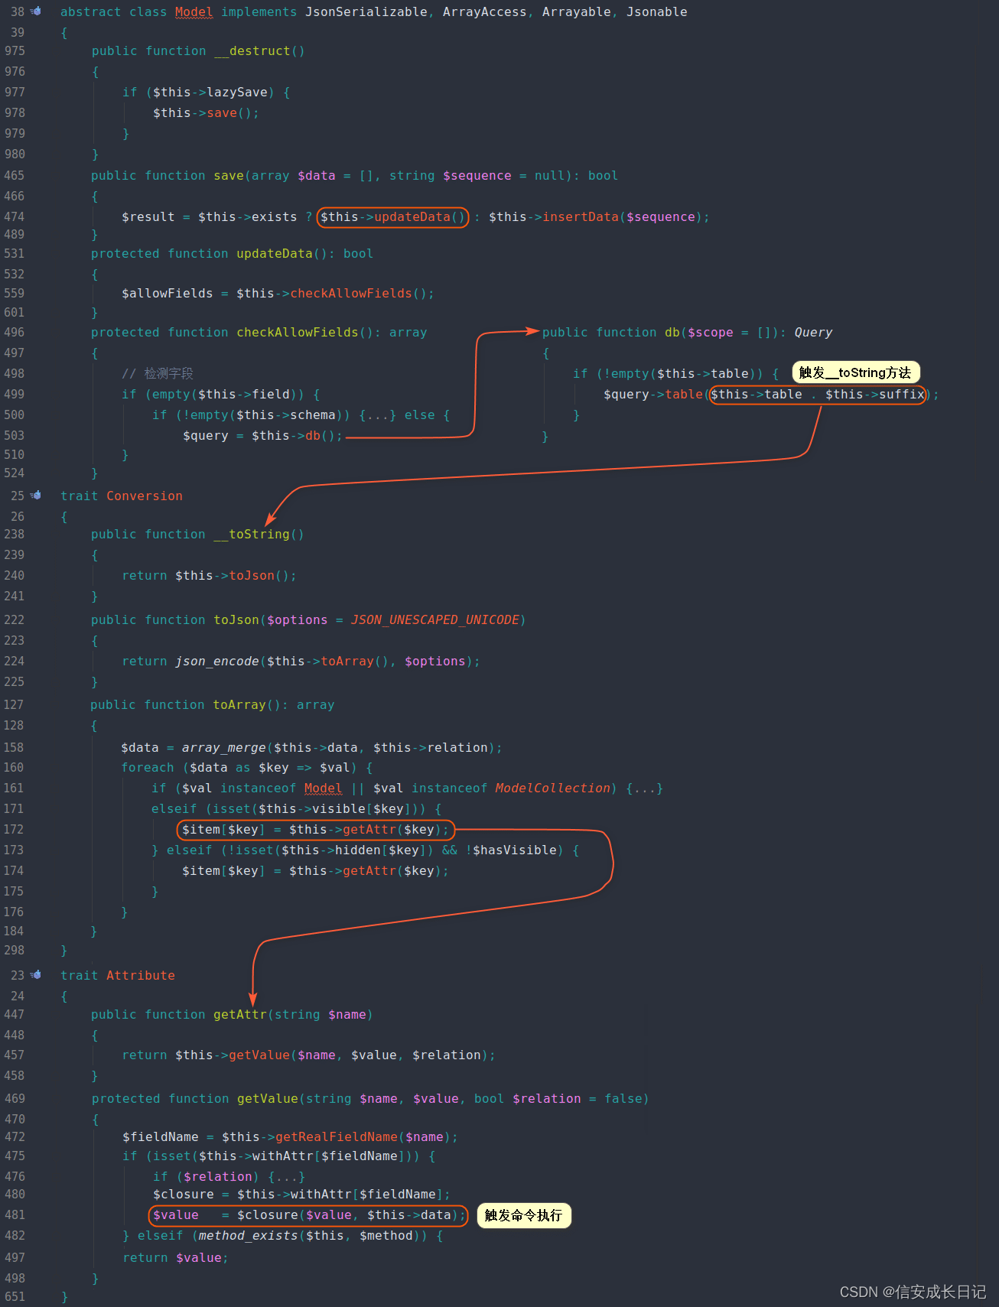Viewport: 999px width, 1307px height.
Task: Click $method argument on line 482
Action: pos(386,1236)
